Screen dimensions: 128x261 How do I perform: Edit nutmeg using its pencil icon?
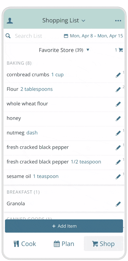118,133
